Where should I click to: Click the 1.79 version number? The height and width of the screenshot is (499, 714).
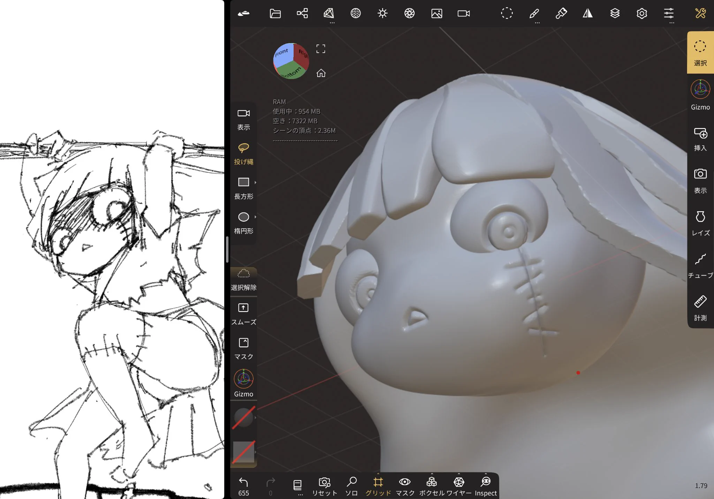click(x=701, y=486)
